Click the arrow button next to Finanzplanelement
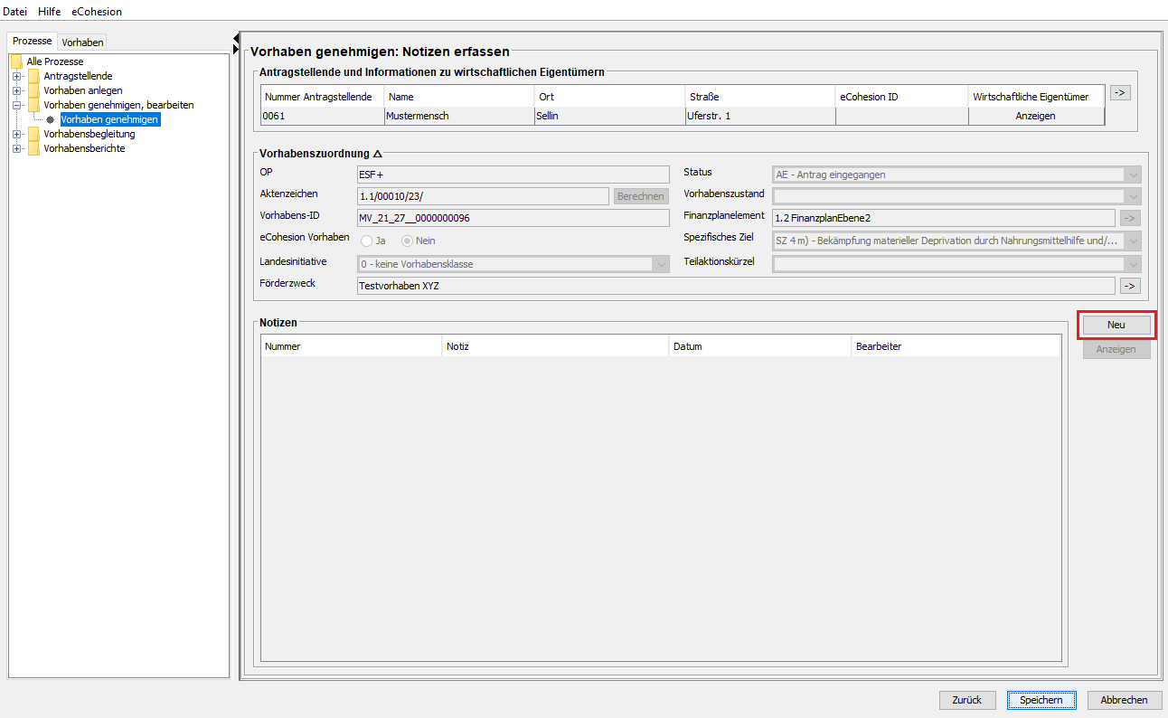This screenshot has height=718, width=1168. coord(1130,218)
